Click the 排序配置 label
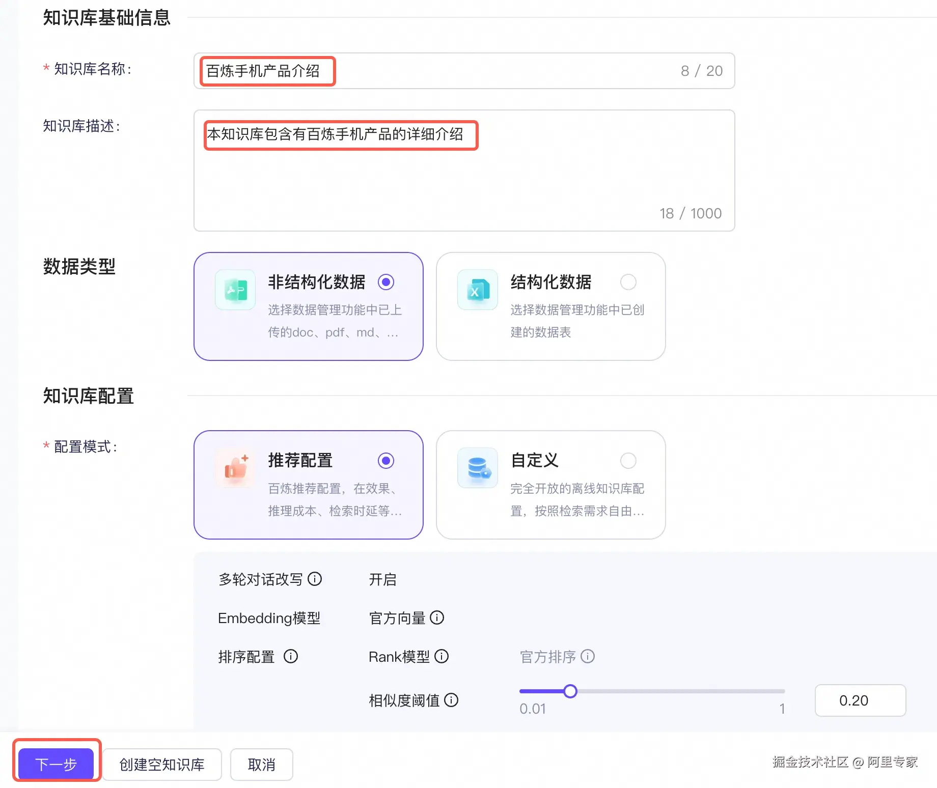This screenshot has height=788, width=937. [x=246, y=657]
